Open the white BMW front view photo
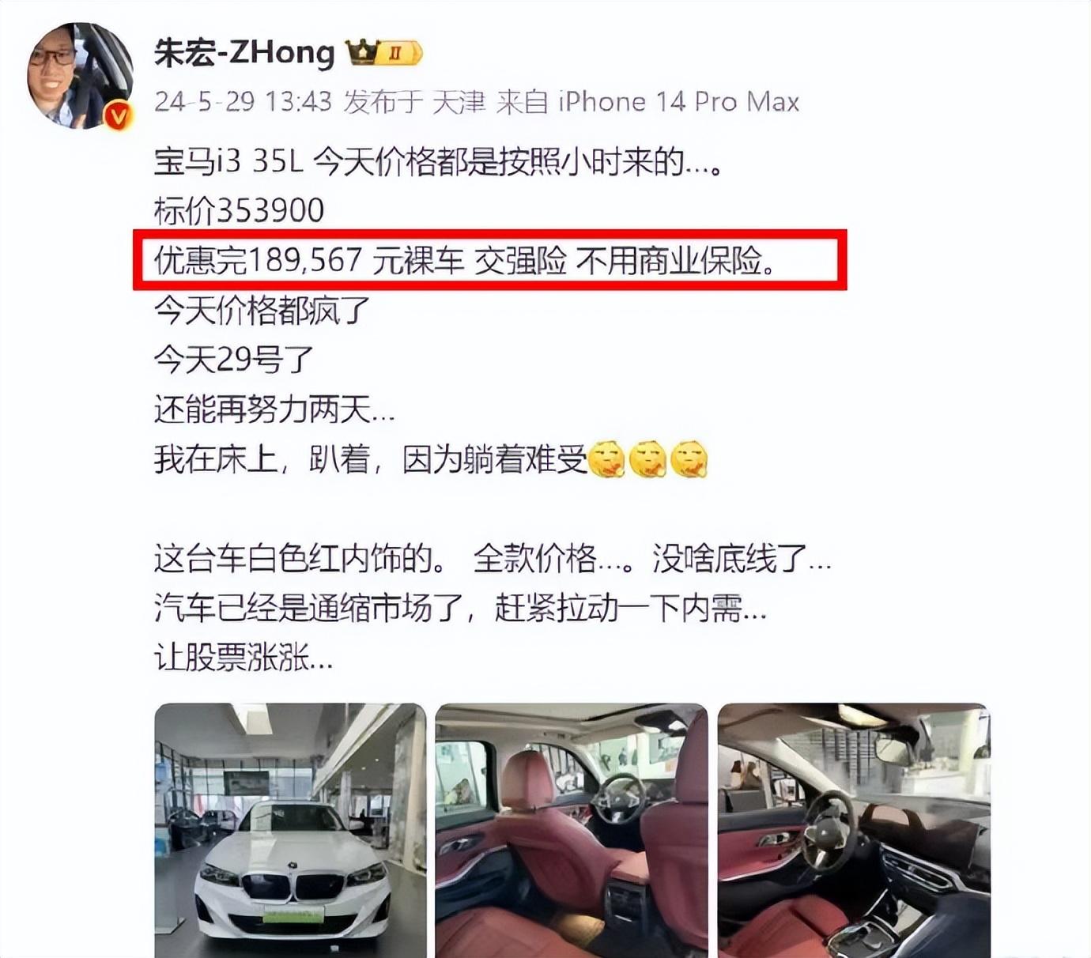This screenshot has height=958, width=1091. pyautogui.click(x=290, y=830)
